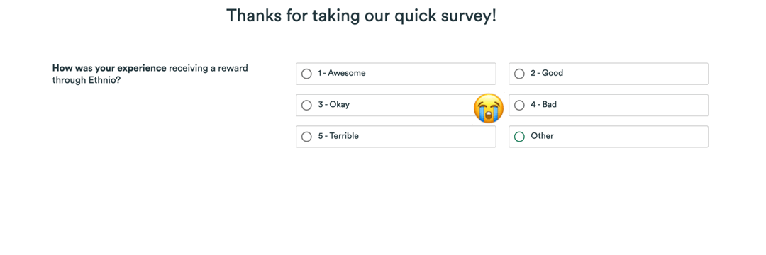Click the "3 - Okay" label text

tap(333, 104)
